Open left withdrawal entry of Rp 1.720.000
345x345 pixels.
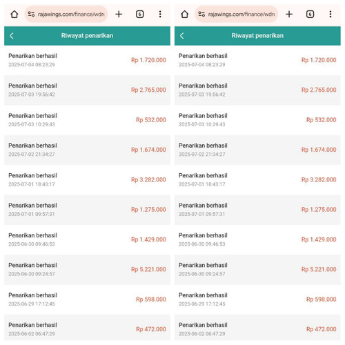pyautogui.click(x=87, y=60)
